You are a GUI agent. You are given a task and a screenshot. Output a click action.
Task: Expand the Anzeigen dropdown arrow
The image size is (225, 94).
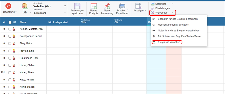click(x=145, y=11)
